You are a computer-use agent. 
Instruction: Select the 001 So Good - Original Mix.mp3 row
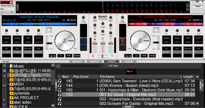pyautogui.click(x=128, y=94)
